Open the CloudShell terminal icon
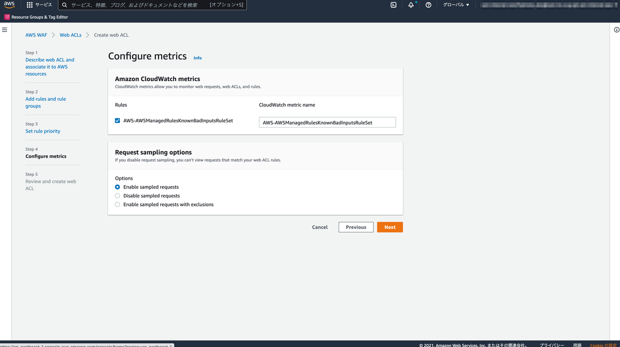Image resolution: width=620 pixels, height=347 pixels. [393, 5]
